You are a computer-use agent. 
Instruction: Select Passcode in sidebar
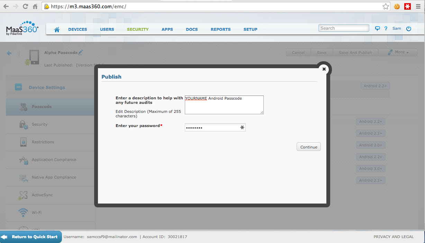[50, 107]
